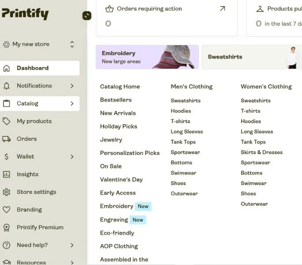Open Printify Premium badge icon
302x265 pixels.
[x=7, y=227]
